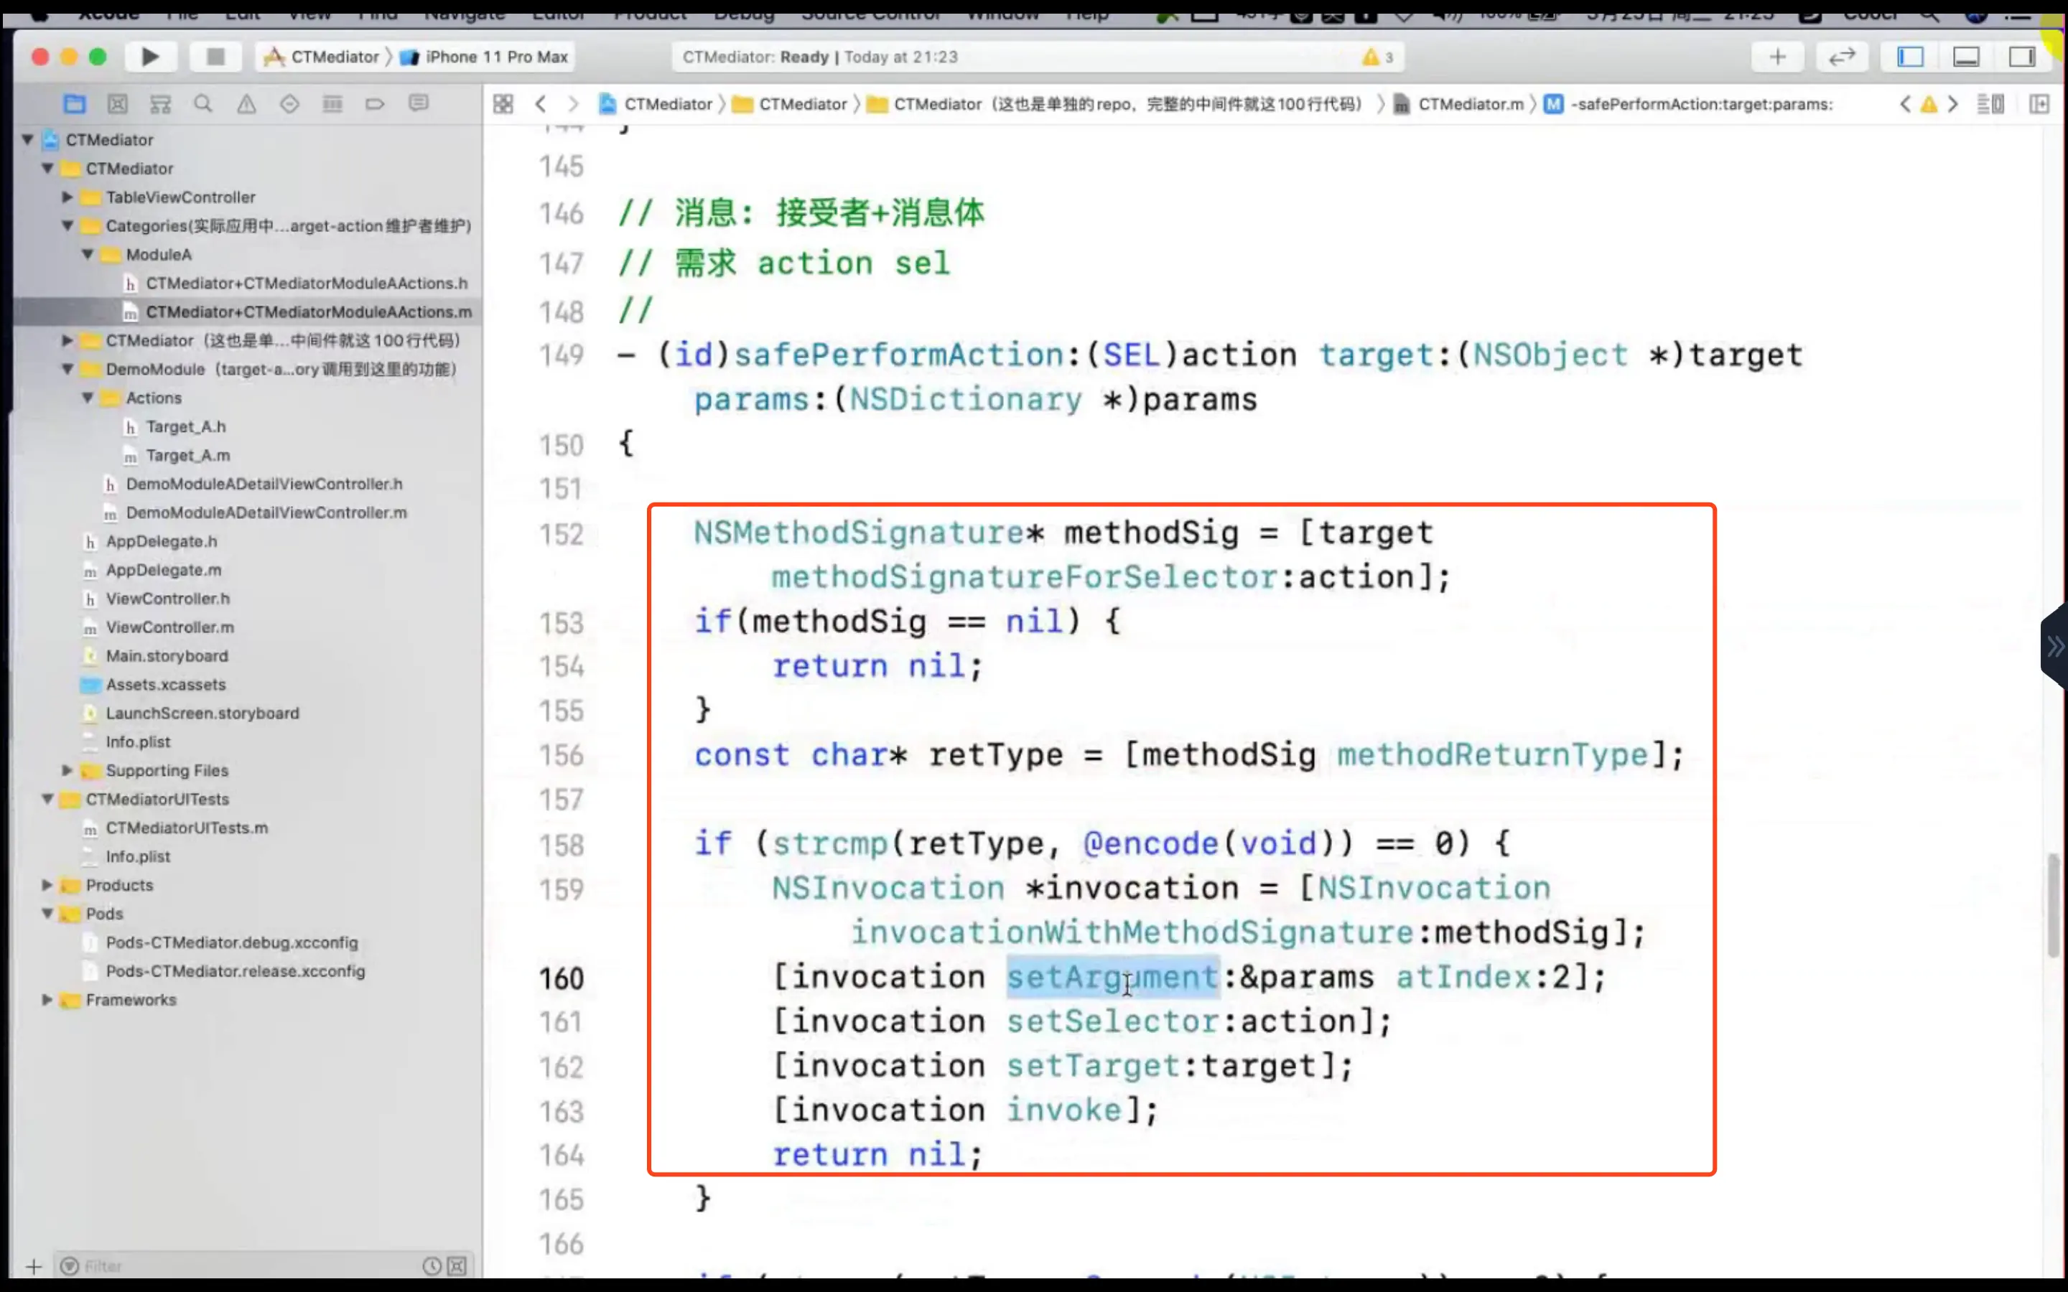
Task: Open the Issue navigator warning icon
Action: pyautogui.click(x=246, y=104)
